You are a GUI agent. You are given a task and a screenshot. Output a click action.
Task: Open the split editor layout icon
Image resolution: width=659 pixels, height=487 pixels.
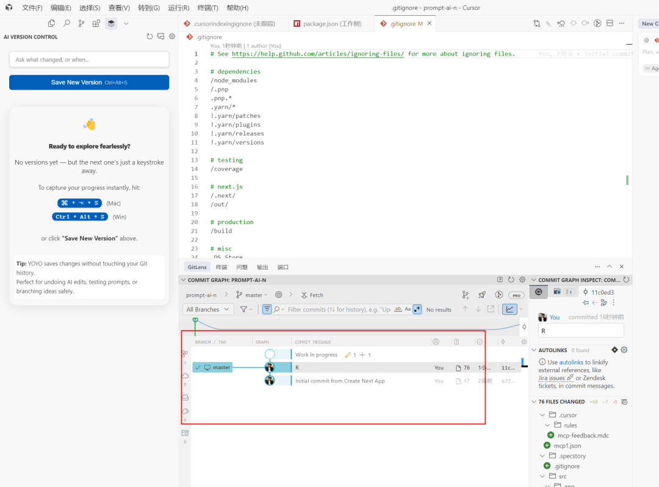point(610,23)
